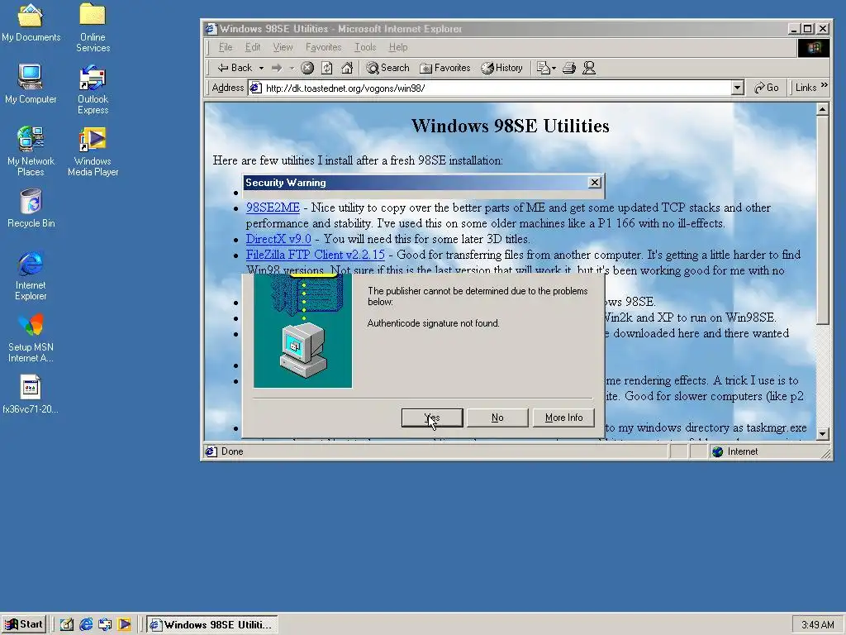Open the Favorites pane toolbar button
This screenshot has height=635, width=846.
[x=445, y=68]
